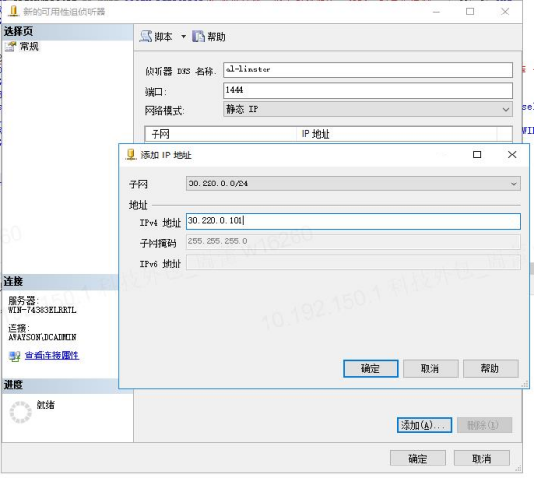Maximize the 新的可用性组侦听器 window
The width and height of the screenshot is (535, 479).
(x=470, y=12)
